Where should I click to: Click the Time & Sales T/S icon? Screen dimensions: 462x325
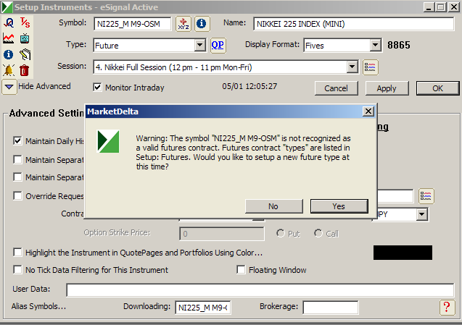coord(25,22)
